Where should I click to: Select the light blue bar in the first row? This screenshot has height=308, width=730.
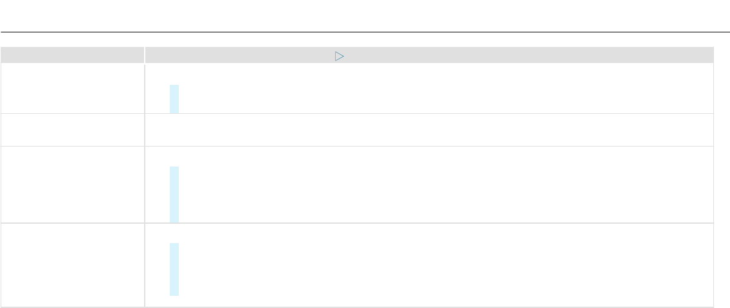coord(174,98)
